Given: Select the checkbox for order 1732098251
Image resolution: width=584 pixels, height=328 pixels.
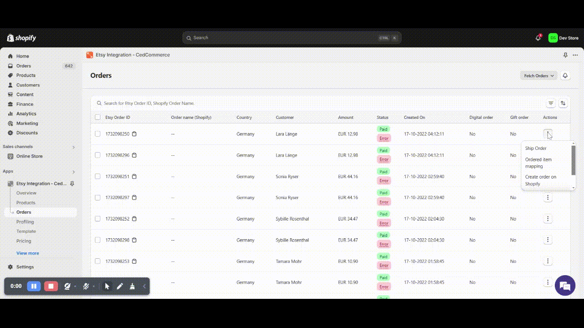Looking at the screenshot, I should point(98,176).
